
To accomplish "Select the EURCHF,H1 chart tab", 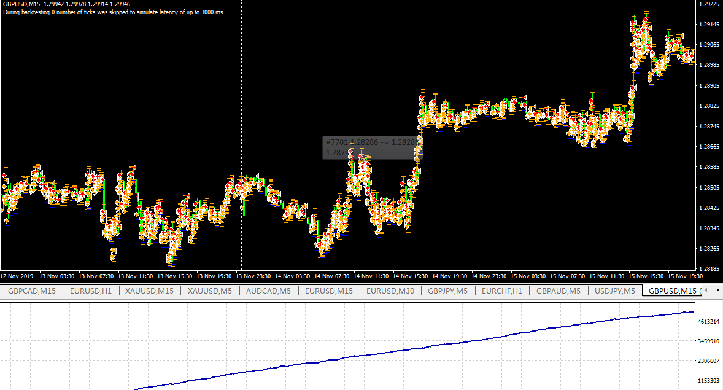I will point(501,291).
